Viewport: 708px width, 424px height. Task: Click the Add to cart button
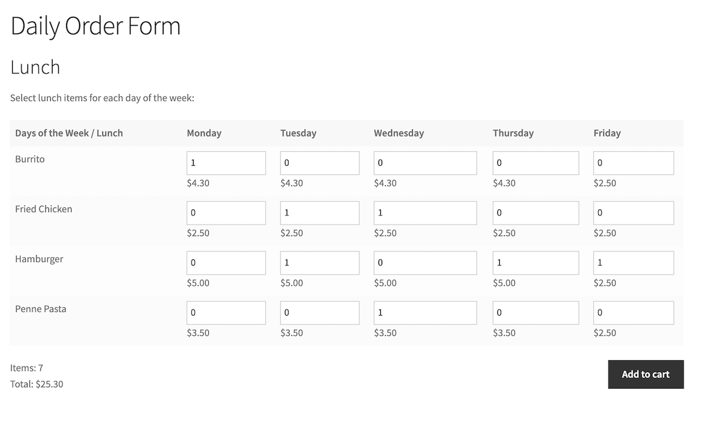(x=646, y=374)
